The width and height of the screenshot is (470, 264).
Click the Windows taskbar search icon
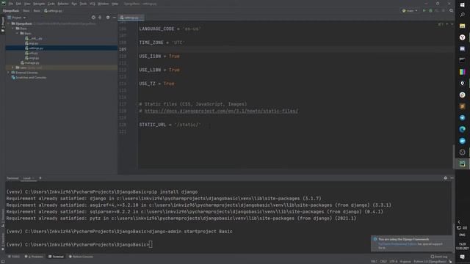click(462, 15)
